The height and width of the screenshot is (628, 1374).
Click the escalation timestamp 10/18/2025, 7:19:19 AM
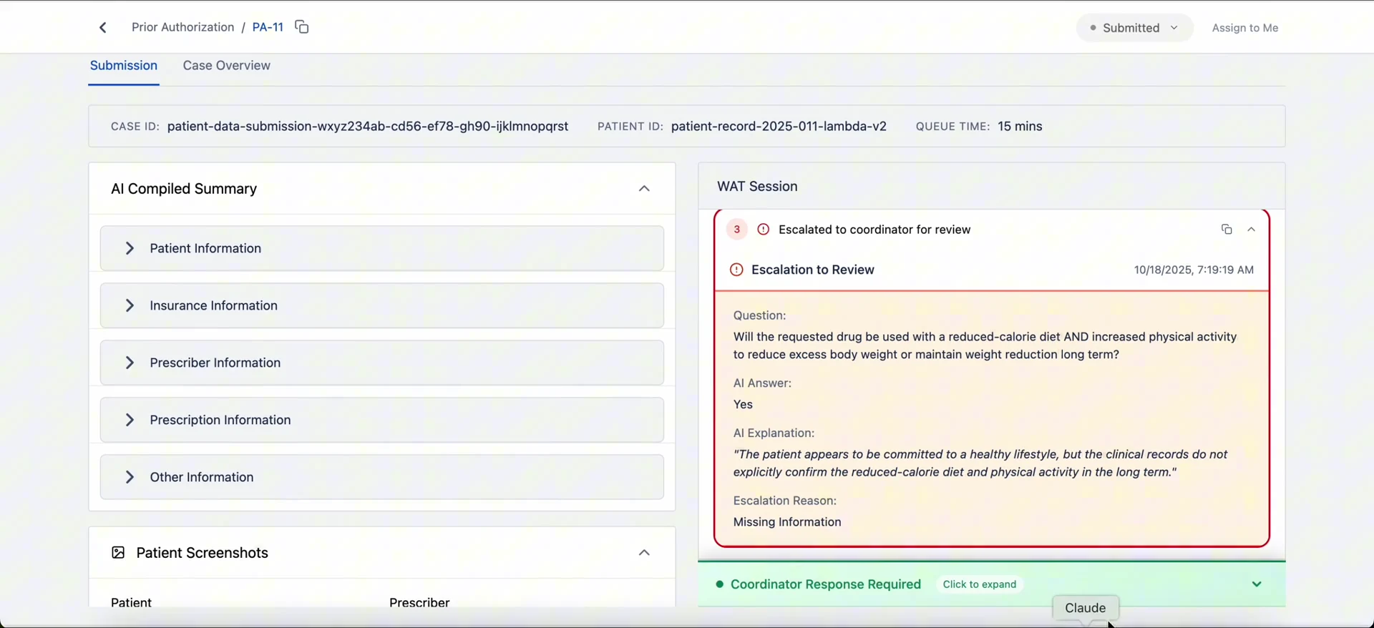pos(1194,270)
